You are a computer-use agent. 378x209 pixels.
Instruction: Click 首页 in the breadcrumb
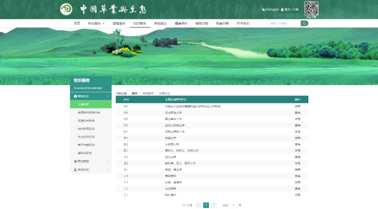coord(134,94)
